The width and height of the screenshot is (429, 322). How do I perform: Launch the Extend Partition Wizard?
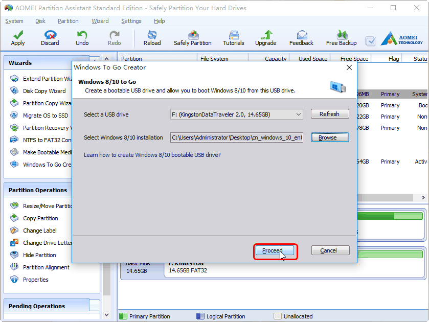pos(41,79)
